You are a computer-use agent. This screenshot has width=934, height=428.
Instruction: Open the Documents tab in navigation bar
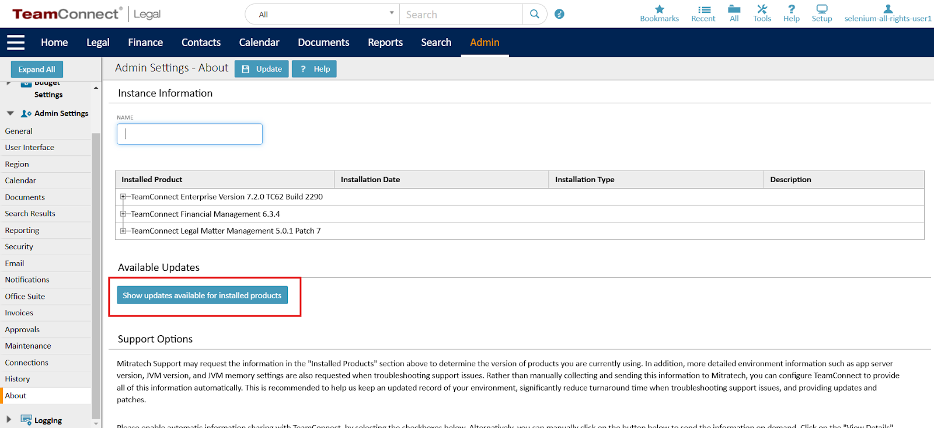tap(323, 43)
